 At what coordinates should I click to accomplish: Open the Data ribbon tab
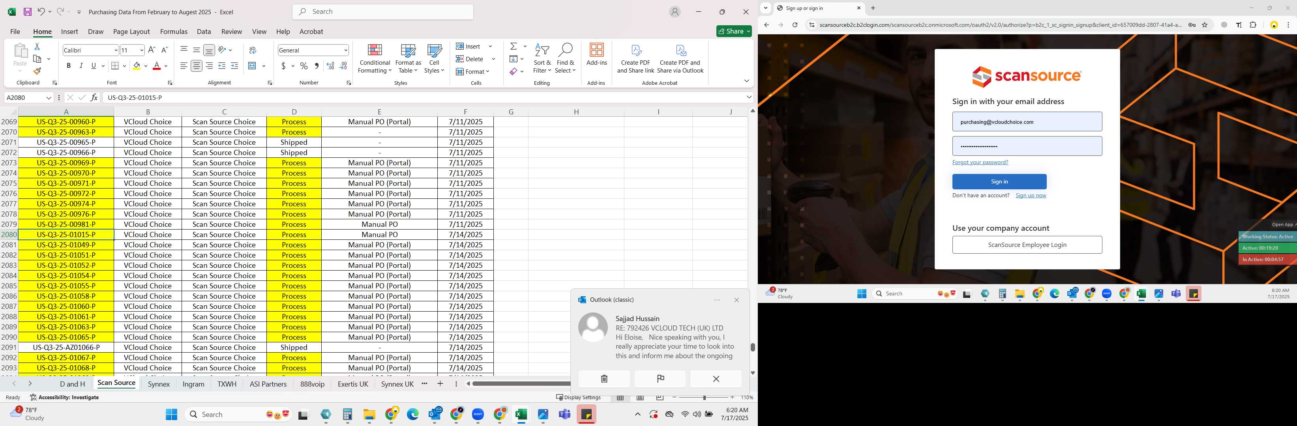tap(204, 31)
